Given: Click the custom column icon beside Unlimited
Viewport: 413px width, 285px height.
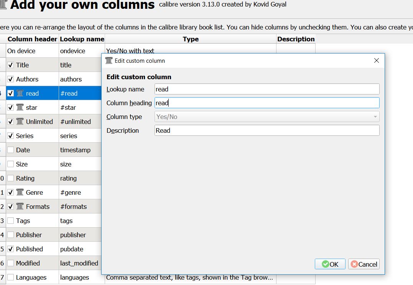Looking at the screenshot, I should coord(20,122).
